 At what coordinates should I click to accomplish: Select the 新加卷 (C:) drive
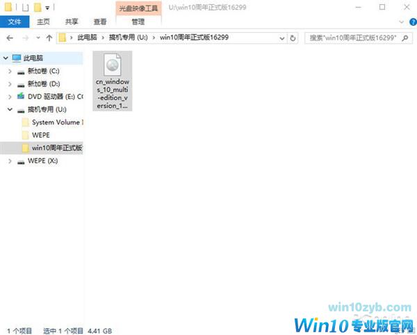[x=43, y=71]
